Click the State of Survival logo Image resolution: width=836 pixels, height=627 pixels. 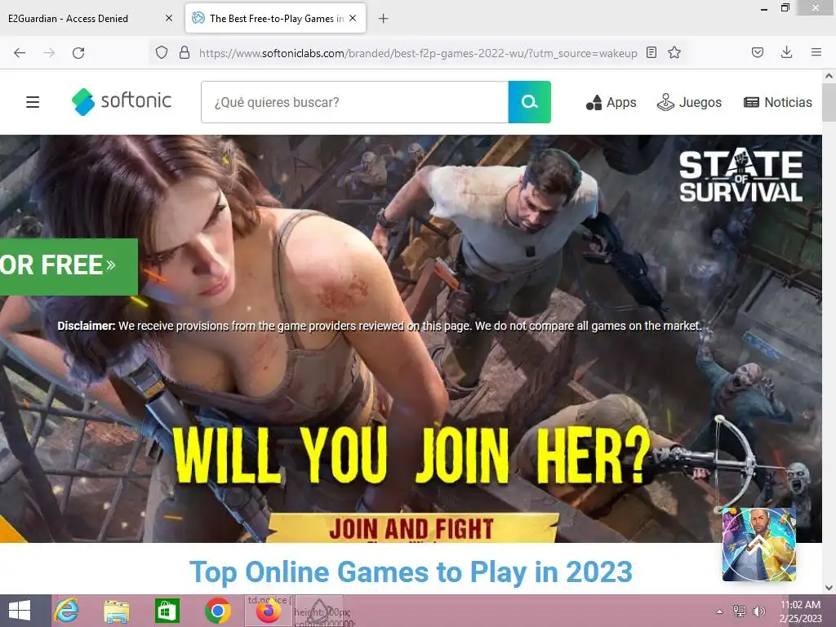(x=740, y=176)
